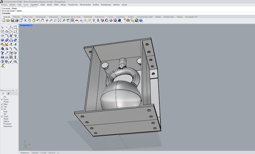Open the Transformar menu
The image size is (255, 154).
(x=73, y=5)
